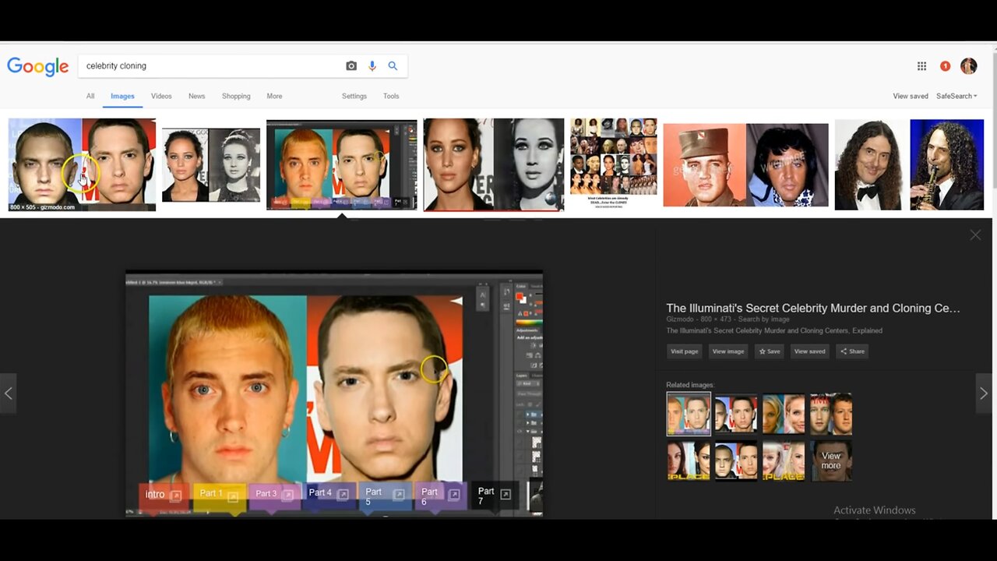Screen dimensions: 997x561
Task: Select the Images tab
Action: click(x=122, y=96)
